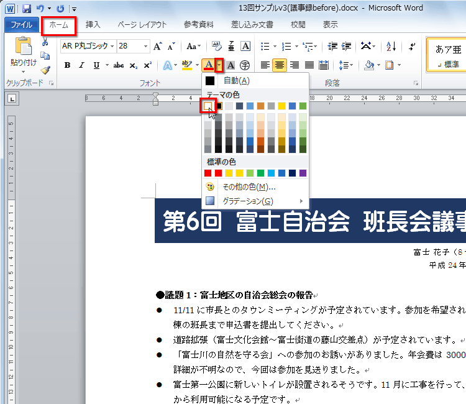Click the Cut scissors icon
The image size is (466, 404).
click(x=45, y=42)
